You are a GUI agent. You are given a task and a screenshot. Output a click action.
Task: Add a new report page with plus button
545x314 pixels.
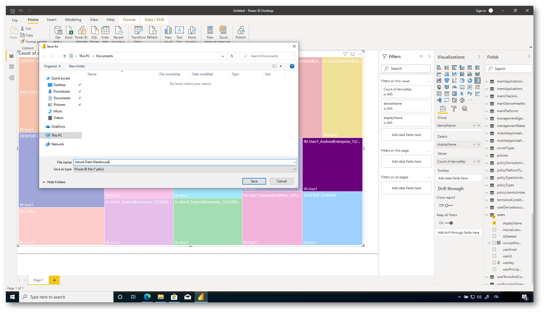54,280
